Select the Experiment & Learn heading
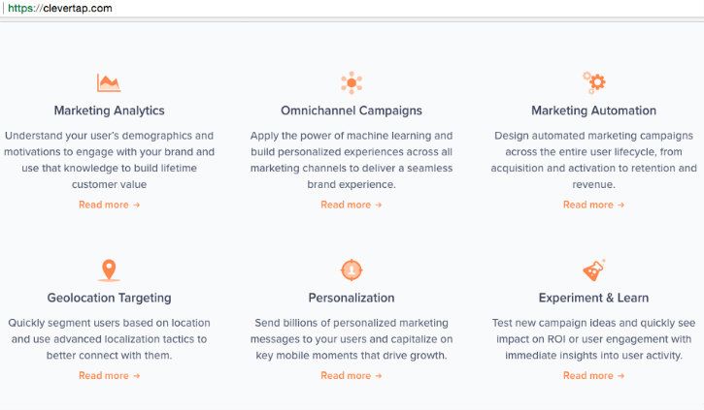 [593, 298]
